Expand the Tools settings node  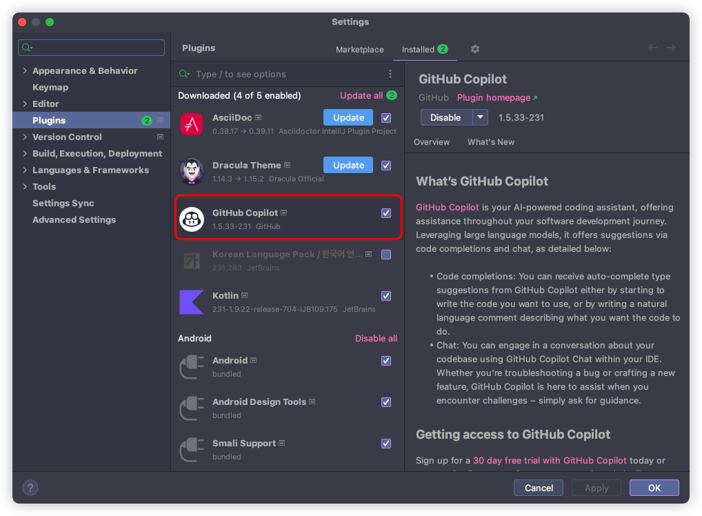pyautogui.click(x=25, y=187)
